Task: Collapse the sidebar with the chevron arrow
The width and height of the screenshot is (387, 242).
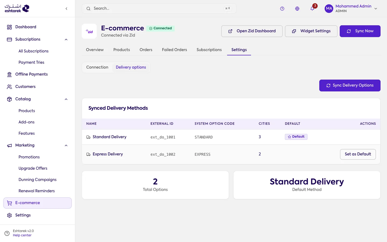Action: pyautogui.click(x=66, y=9)
